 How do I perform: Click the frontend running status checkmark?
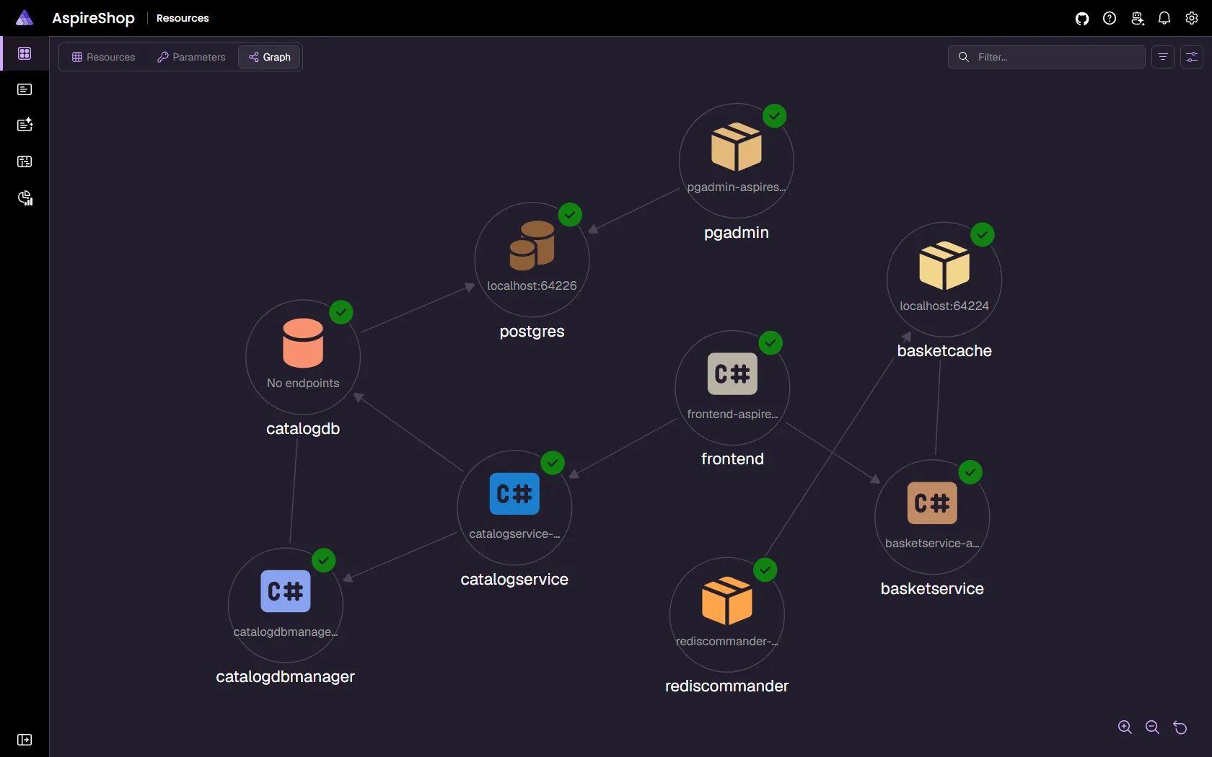pyautogui.click(x=770, y=342)
